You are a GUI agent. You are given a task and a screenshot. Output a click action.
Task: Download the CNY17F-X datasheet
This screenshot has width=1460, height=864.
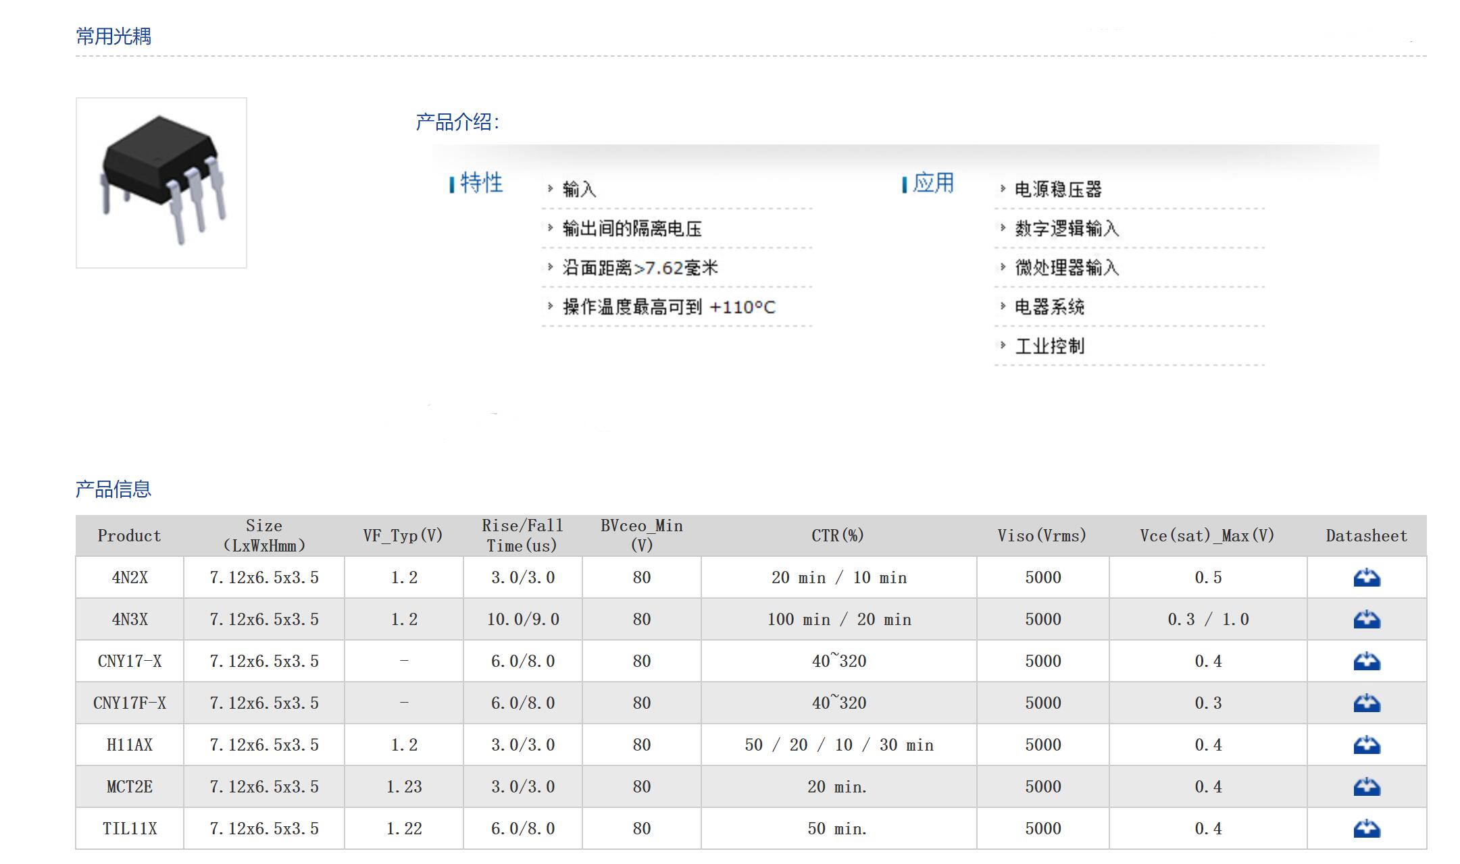[x=1366, y=703]
